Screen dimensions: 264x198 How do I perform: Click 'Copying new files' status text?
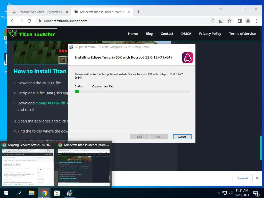point(103,86)
